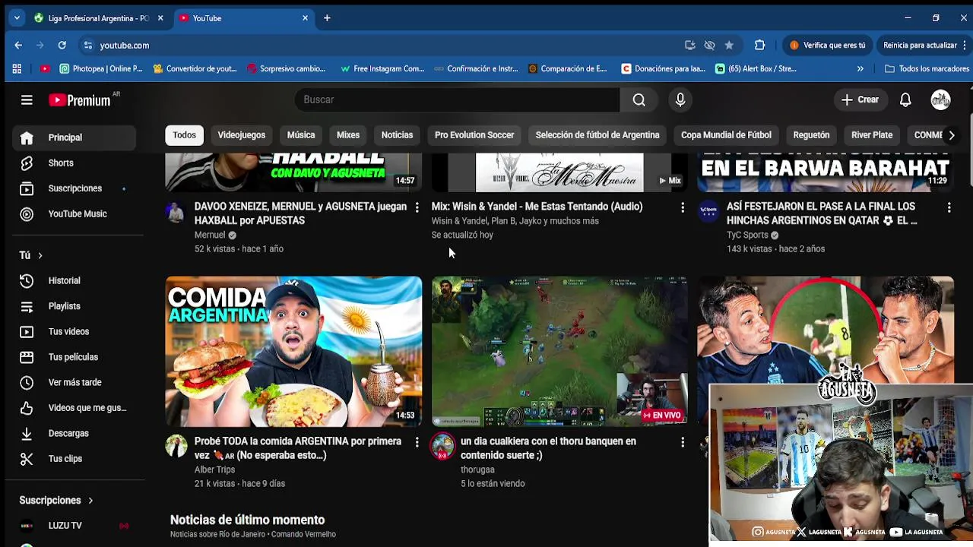
Task: Select the Mixes filter chip
Action: (348, 135)
